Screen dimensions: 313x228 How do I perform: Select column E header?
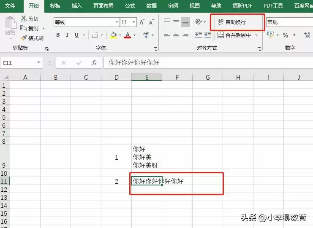pyautogui.click(x=147, y=77)
